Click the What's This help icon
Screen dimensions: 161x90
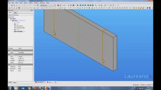coord(38,5)
